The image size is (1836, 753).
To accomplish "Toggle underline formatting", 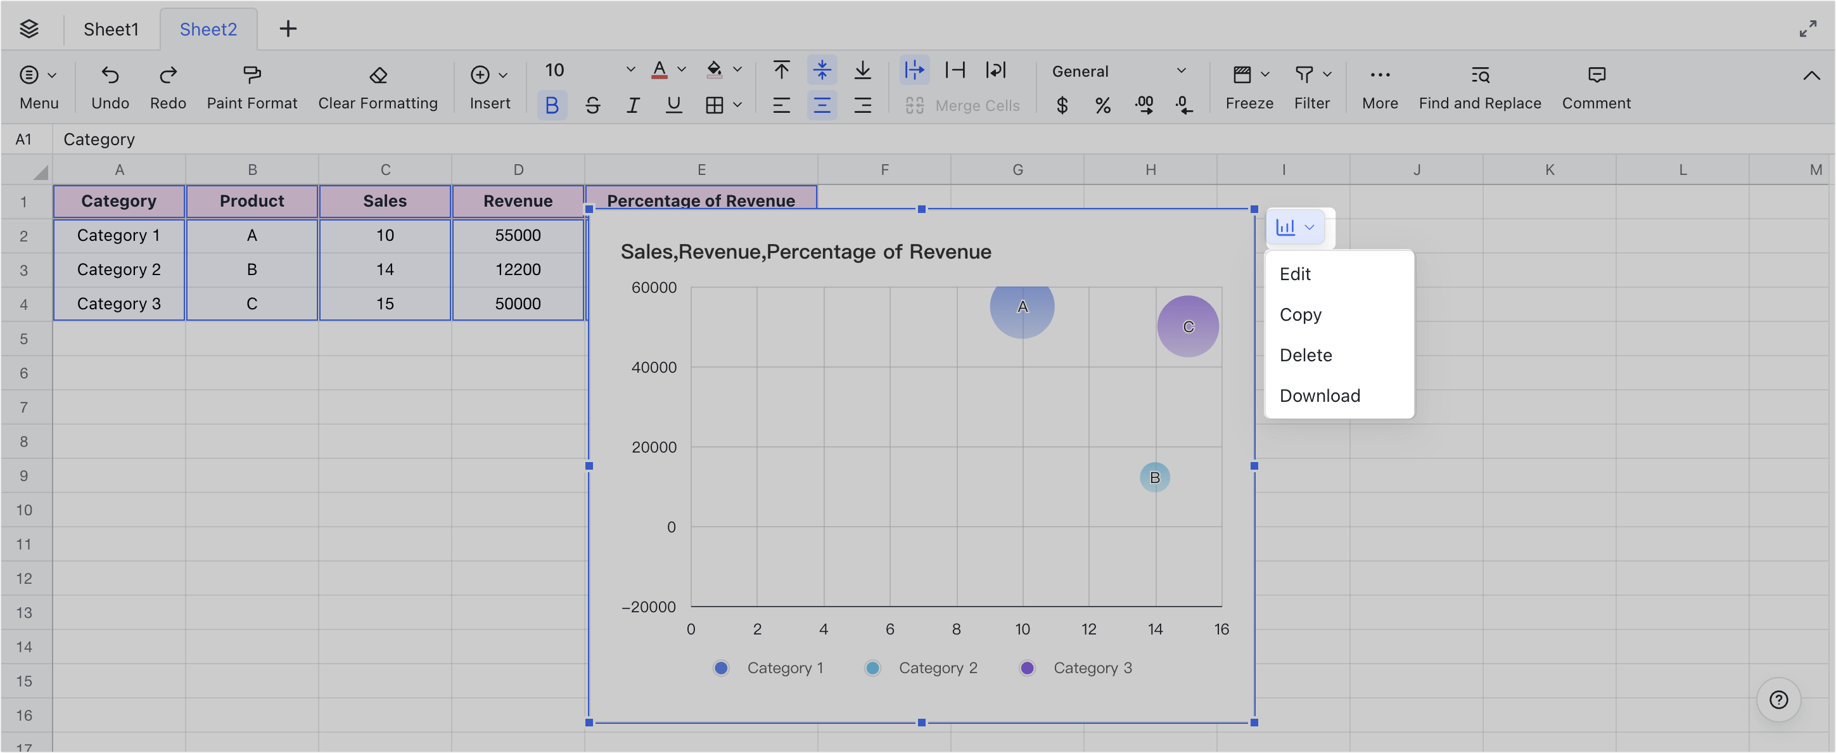I will click(x=673, y=105).
